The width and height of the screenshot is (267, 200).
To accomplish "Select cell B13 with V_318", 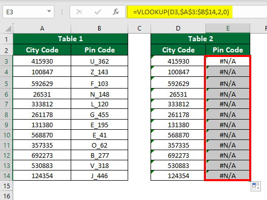I will 100,165.
